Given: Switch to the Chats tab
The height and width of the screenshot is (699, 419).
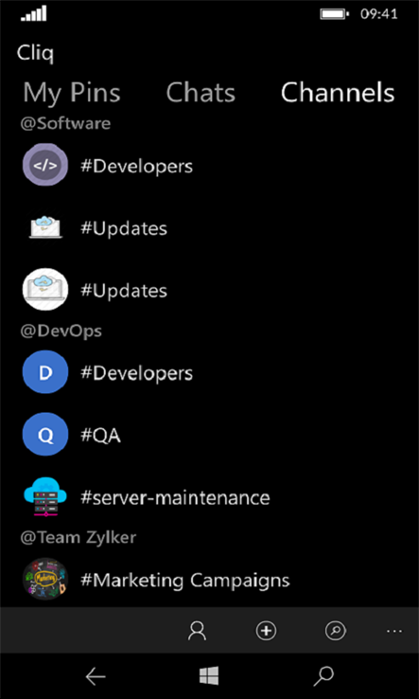Looking at the screenshot, I should tap(201, 93).
